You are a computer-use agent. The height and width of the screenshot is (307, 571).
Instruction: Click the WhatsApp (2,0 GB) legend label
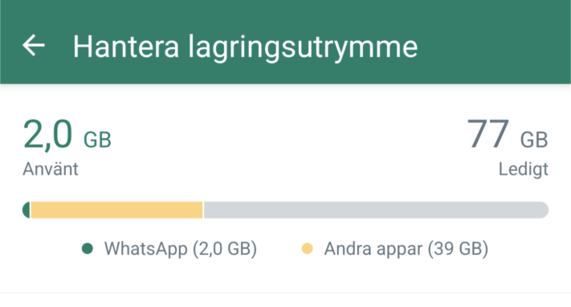(x=181, y=248)
